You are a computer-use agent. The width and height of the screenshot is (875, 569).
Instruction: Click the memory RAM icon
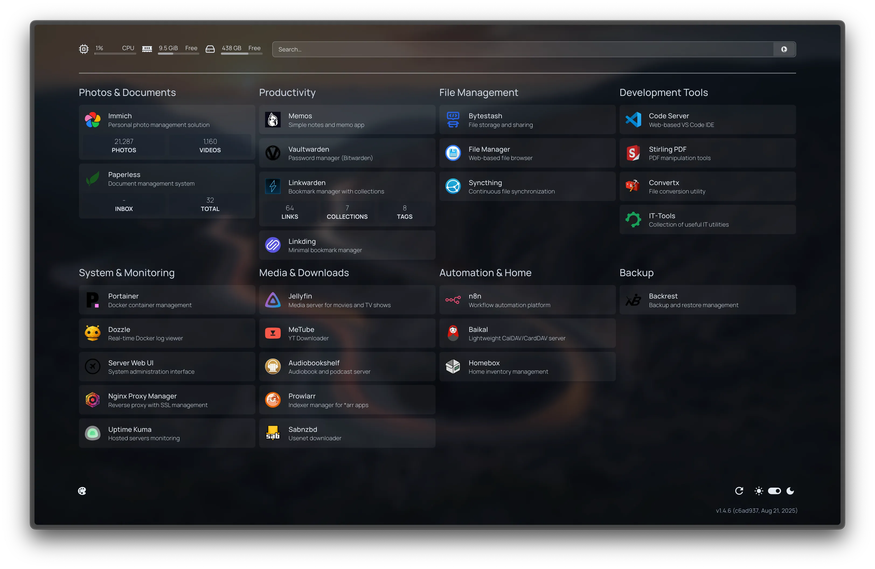[147, 49]
